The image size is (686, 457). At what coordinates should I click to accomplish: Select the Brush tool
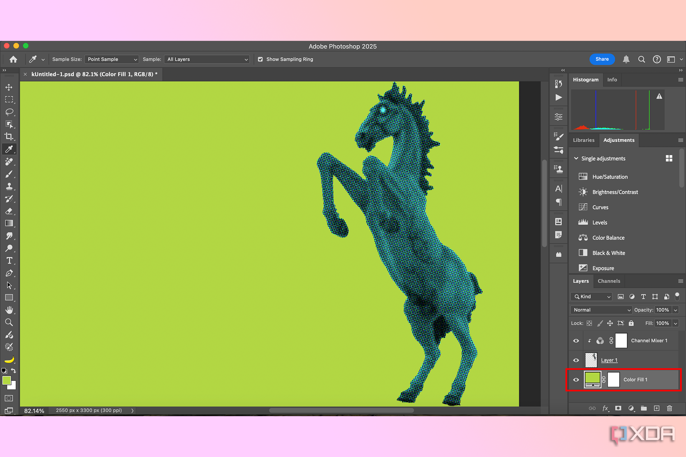click(x=9, y=174)
